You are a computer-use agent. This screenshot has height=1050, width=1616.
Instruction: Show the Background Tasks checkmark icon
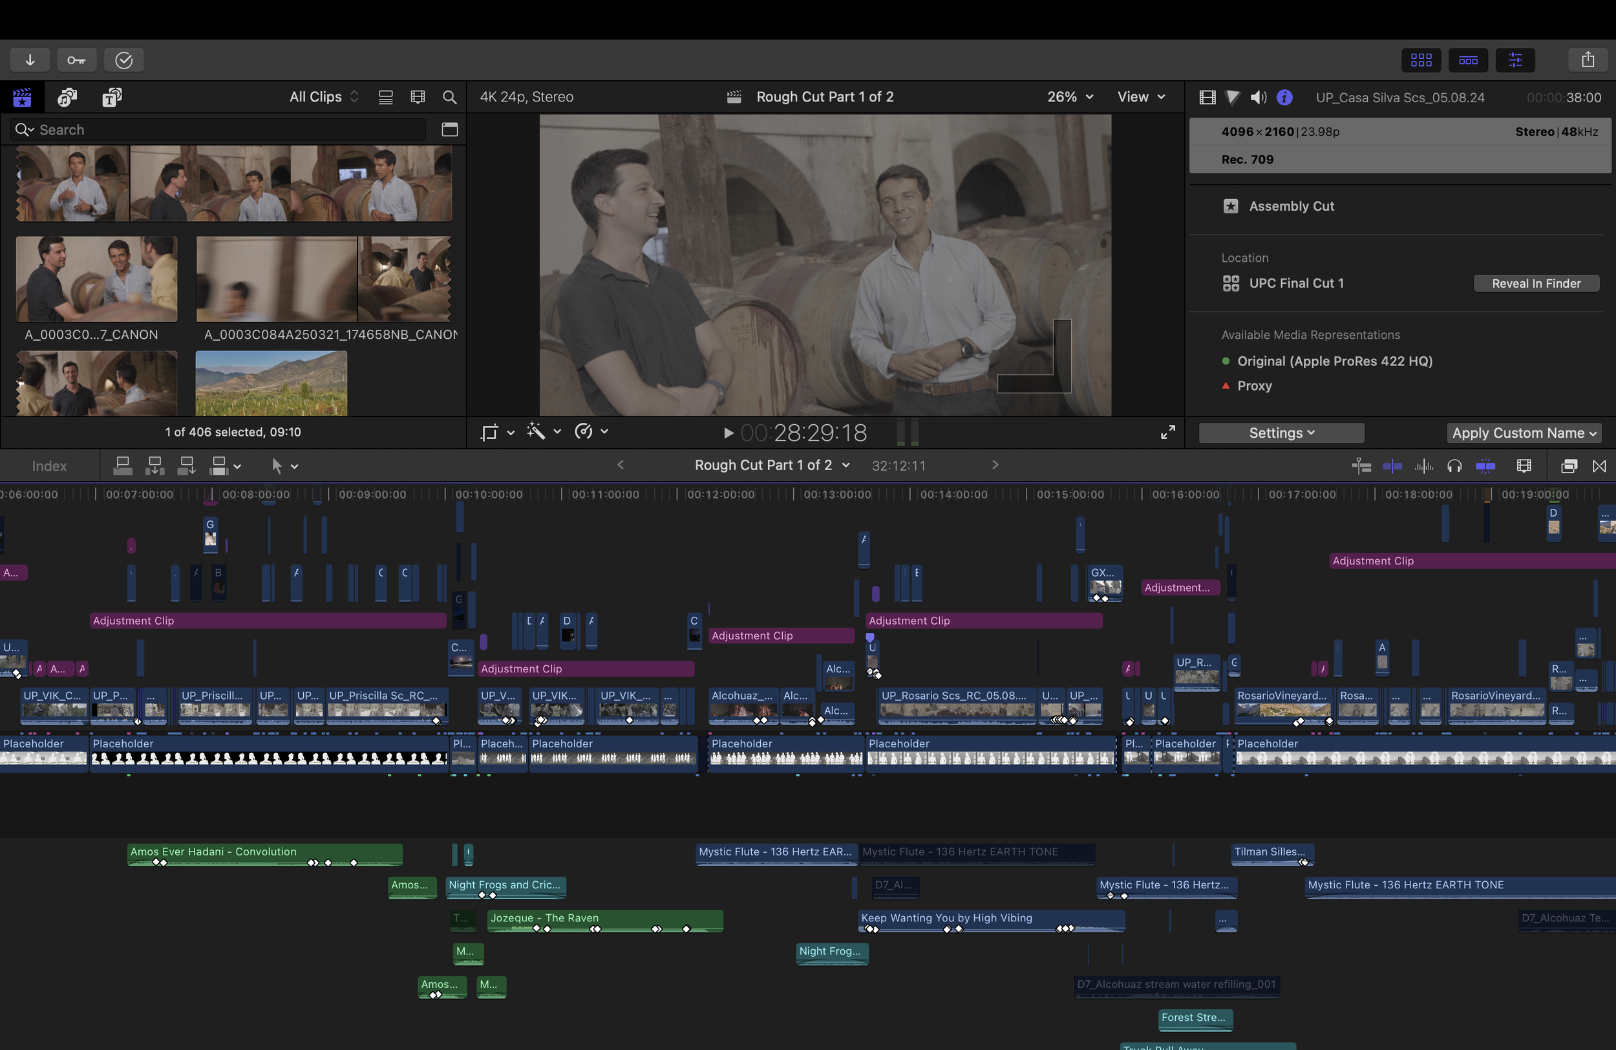tap(123, 59)
